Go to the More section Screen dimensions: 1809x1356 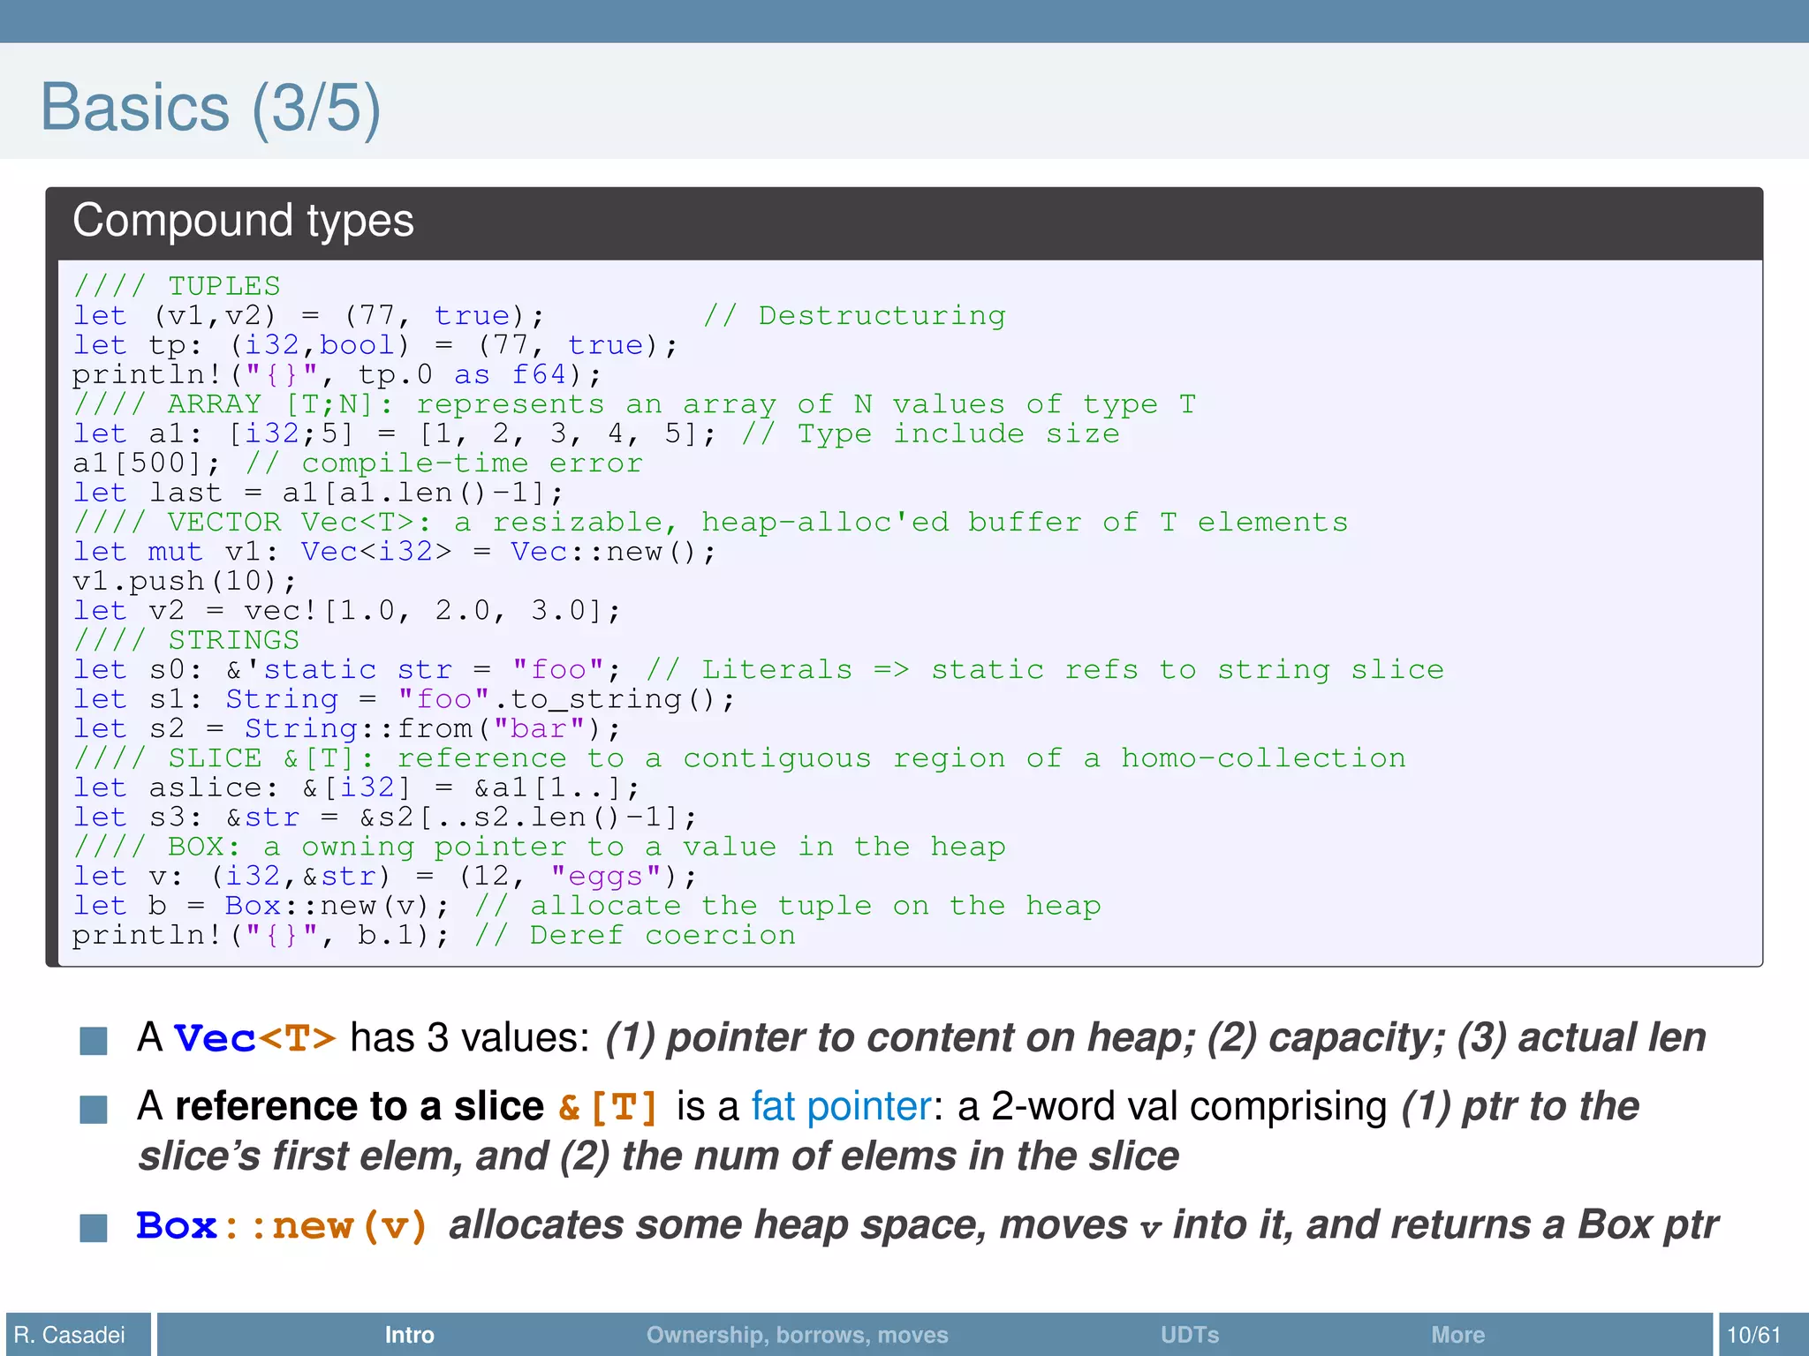tap(1457, 1334)
